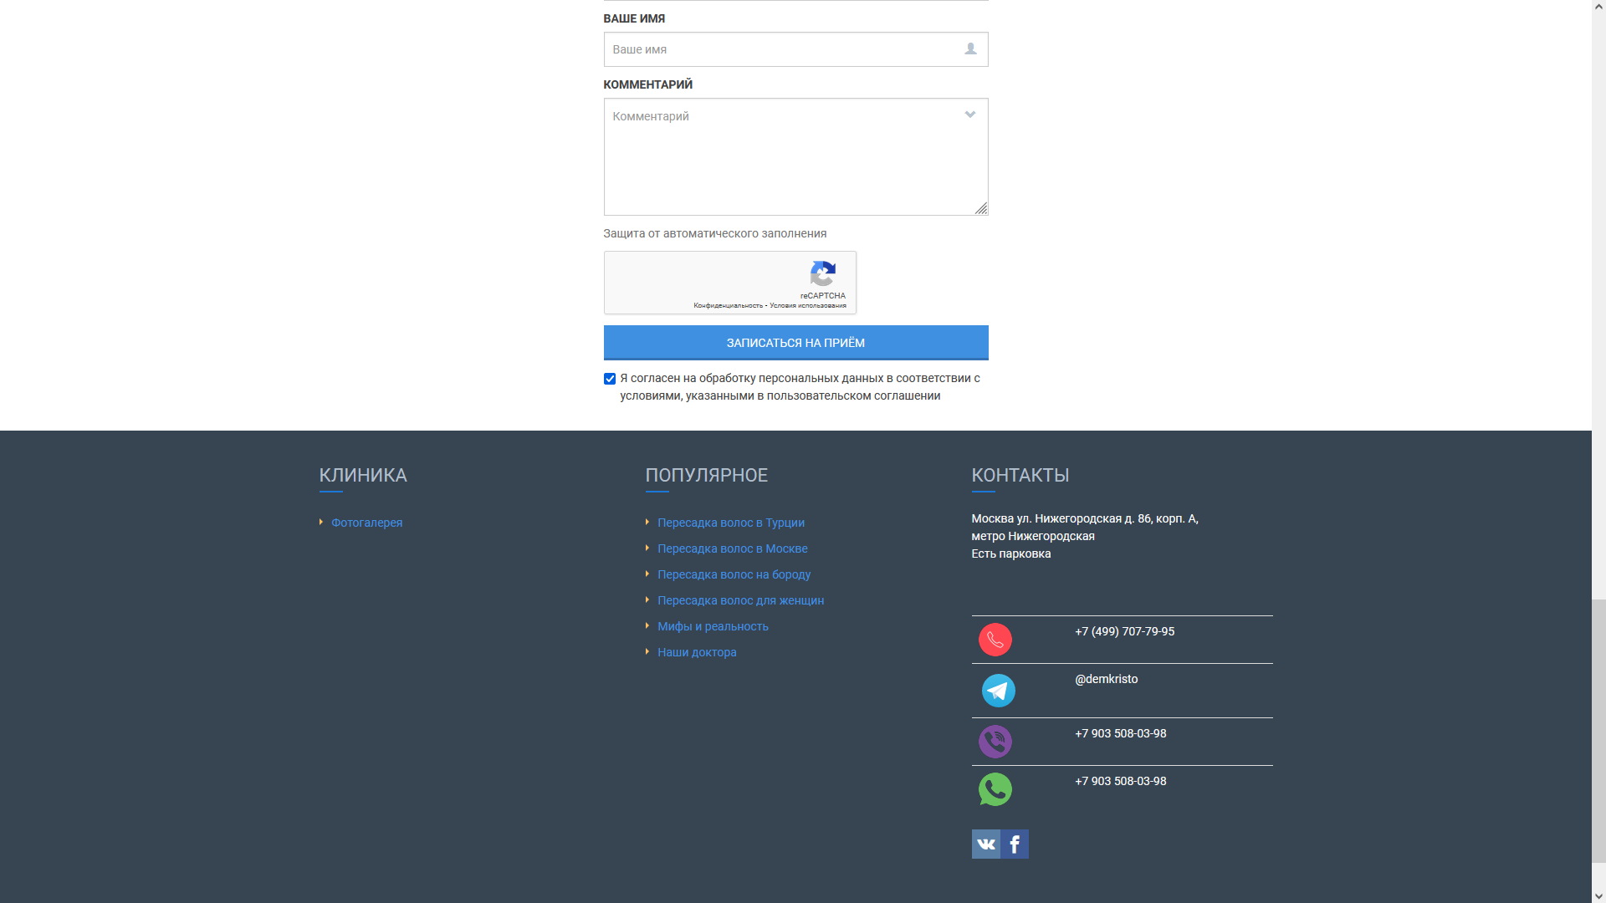Click the clinic address text in contacts
The image size is (1606, 903).
(1085, 536)
